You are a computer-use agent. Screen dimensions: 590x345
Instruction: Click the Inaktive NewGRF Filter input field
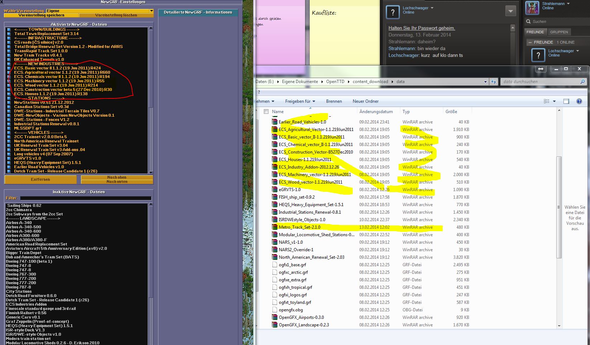point(86,198)
